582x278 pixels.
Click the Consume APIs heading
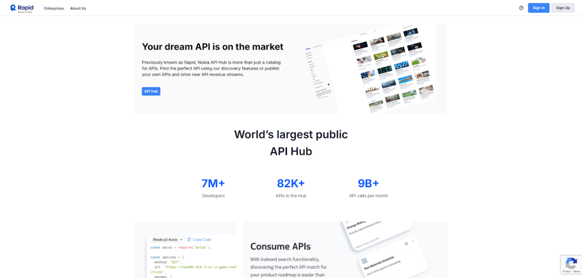pos(280,246)
